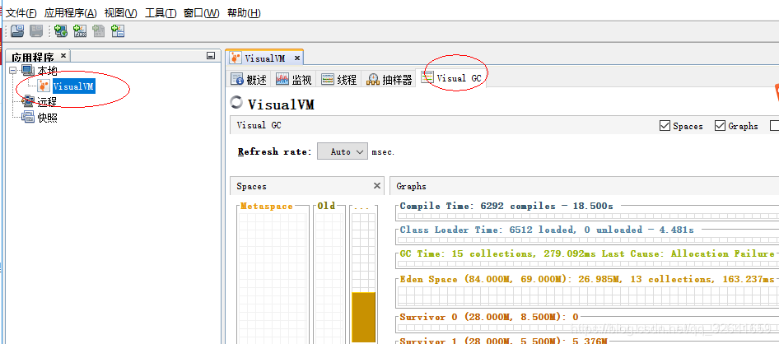Open the Refresh rate Auto dropdown
The width and height of the screenshot is (779, 344).
click(x=342, y=152)
